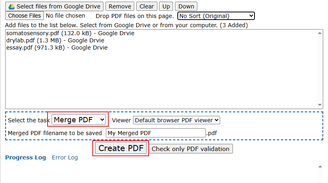Click the Remove button
Screen dimensions: 328x183
[x=120, y=6]
